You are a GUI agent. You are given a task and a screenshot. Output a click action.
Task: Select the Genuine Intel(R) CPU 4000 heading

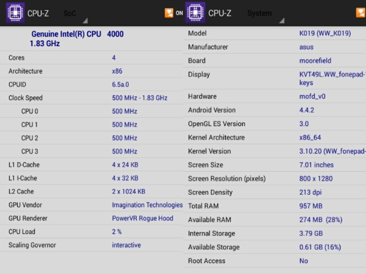coord(77,34)
